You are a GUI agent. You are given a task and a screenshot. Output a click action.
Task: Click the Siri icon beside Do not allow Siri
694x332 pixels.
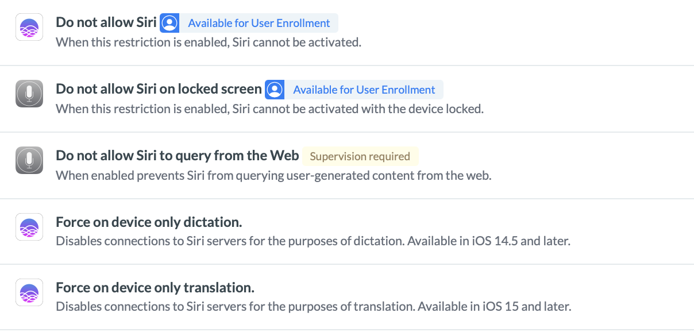click(x=29, y=28)
